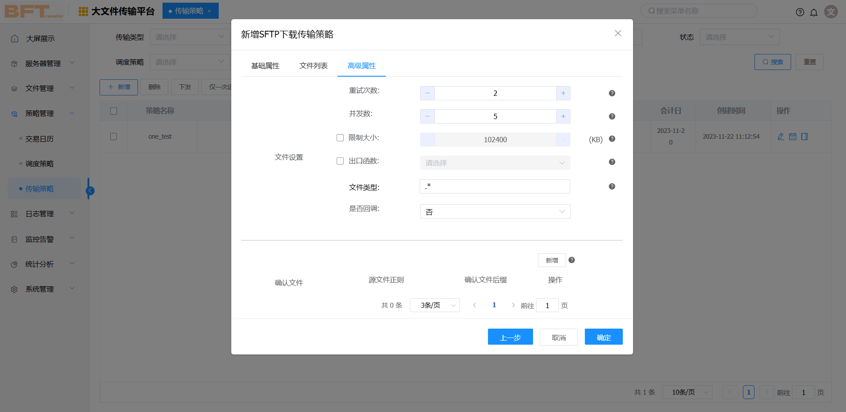Click the 文件管理 file management icon
This screenshot has height=412, width=846.
[14, 88]
